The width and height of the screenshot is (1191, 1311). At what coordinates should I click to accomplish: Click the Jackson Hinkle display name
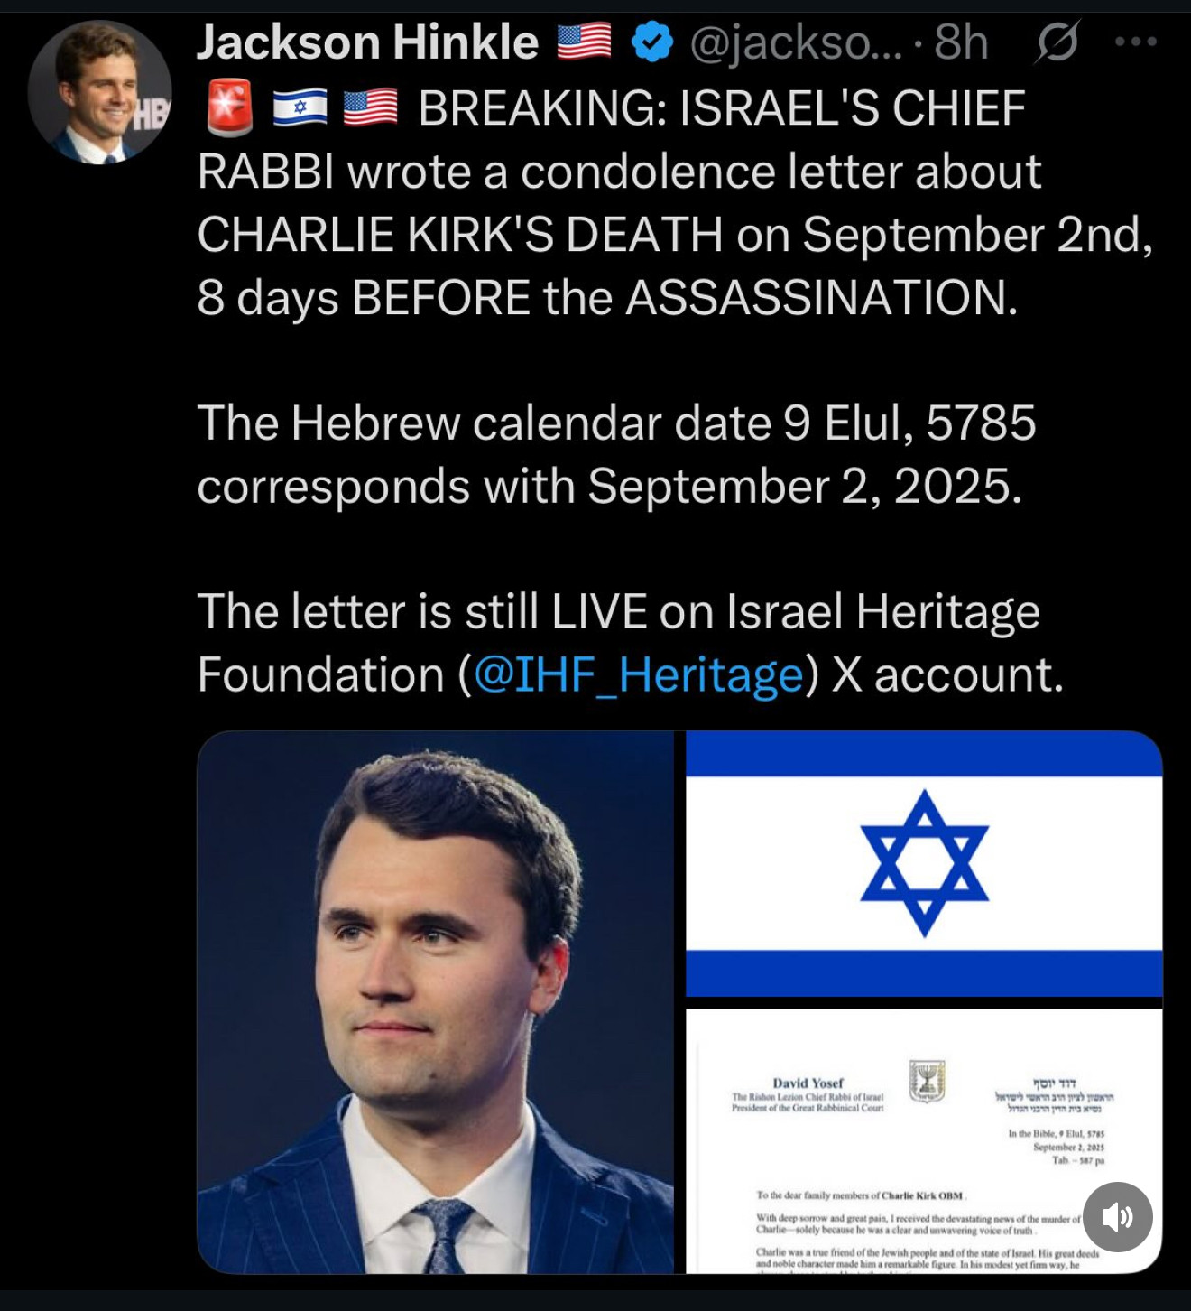point(368,42)
